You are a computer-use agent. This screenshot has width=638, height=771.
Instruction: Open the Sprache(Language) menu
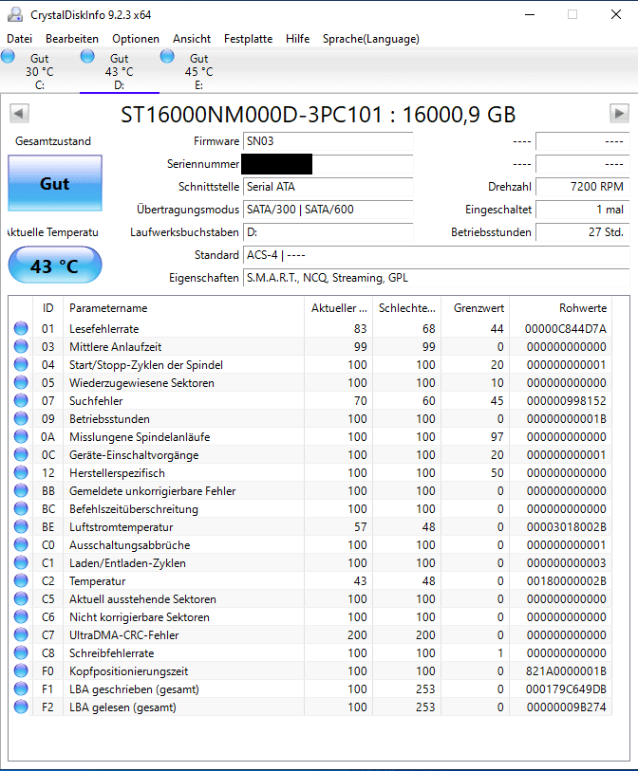370,39
